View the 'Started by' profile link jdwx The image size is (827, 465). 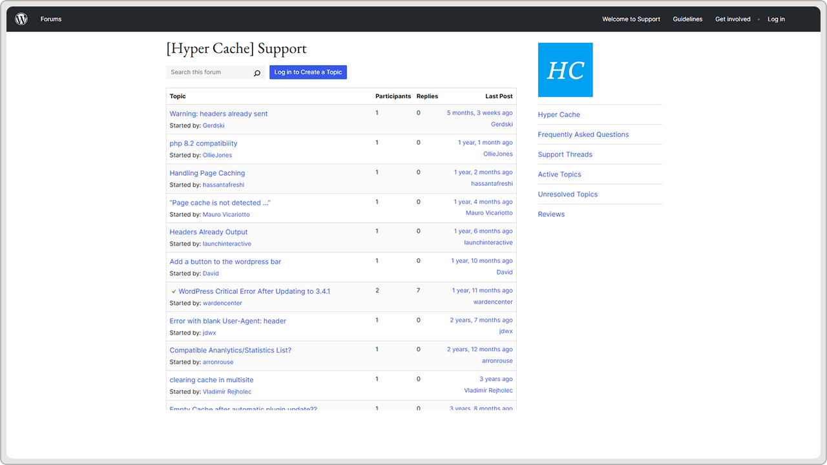tap(209, 333)
